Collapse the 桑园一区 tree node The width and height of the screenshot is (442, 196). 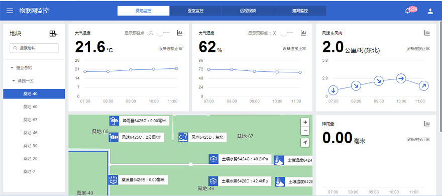point(14,80)
